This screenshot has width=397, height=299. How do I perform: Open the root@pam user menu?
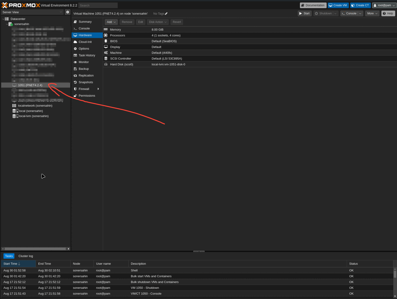[384, 5]
